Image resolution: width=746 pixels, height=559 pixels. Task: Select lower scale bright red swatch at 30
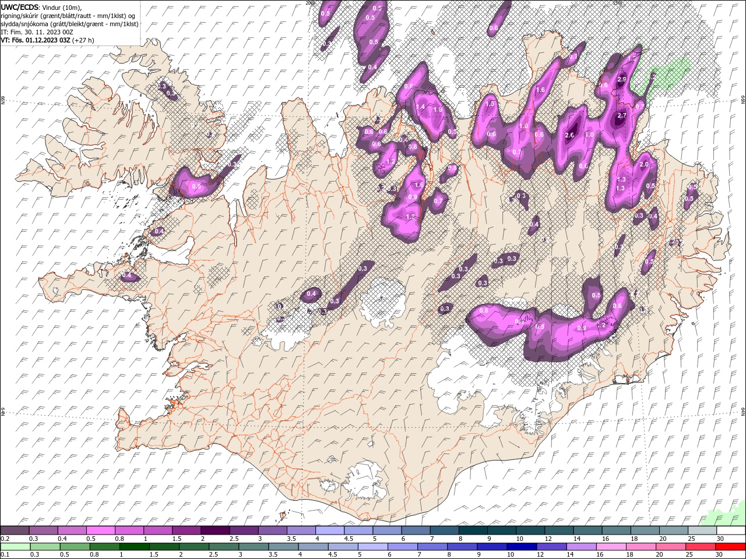click(729, 547)
